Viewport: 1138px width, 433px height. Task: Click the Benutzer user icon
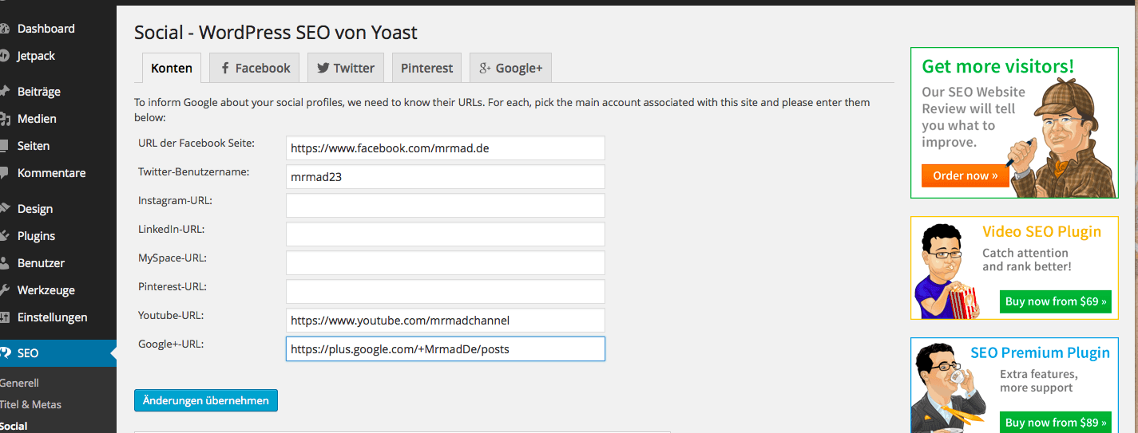click(x=4, y=263)
